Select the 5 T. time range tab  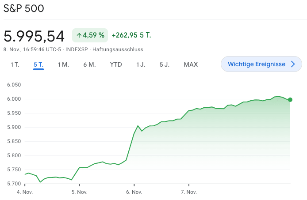click(38, 64)
